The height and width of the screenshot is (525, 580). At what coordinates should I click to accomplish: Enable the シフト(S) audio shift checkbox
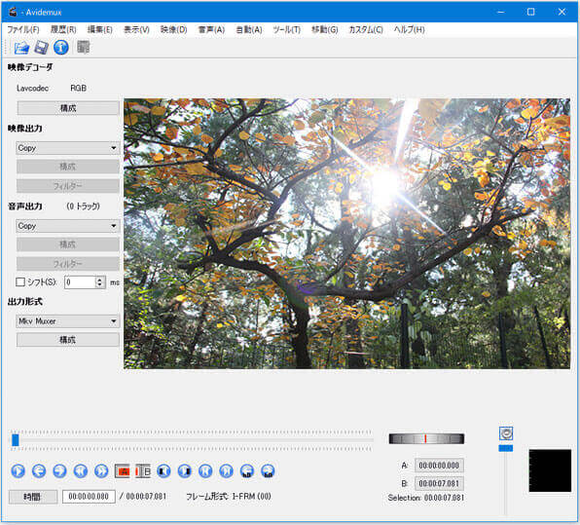point(20,282)
